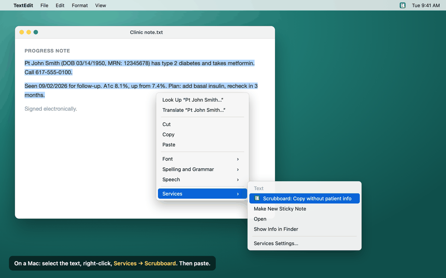The height and width of the screenshot is (278, 446).
Task: Click the chevron beside Spelling and Grammar
Action: [x=238, y=169]
